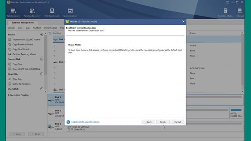This screenshot has height=141, width=251.
Task: Open the General menu
Action: tap(11, 28)
